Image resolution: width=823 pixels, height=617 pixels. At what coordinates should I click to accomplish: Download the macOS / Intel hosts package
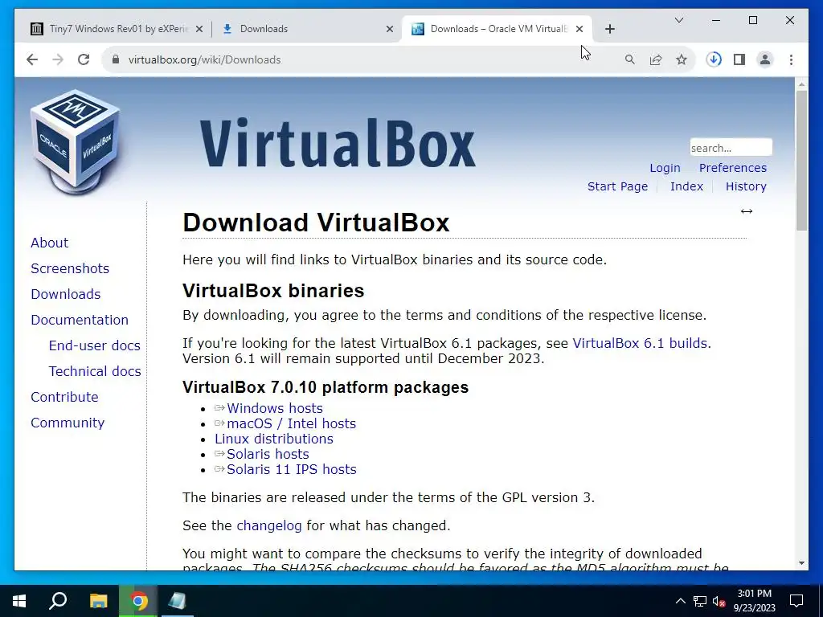(x=291, y=423)
